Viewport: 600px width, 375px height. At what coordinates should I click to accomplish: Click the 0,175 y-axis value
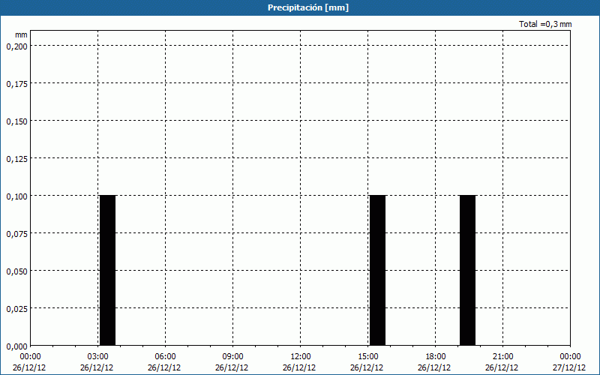[16, 84]
